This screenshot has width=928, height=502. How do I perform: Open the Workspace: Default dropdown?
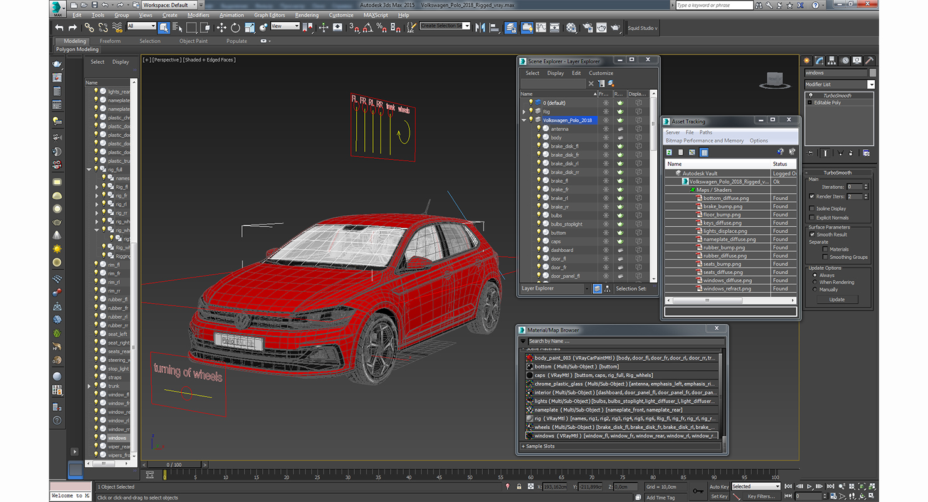click(x=169, y=5)
